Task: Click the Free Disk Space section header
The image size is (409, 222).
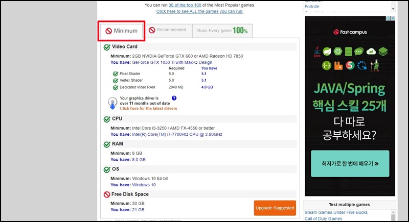Action: 200,194
